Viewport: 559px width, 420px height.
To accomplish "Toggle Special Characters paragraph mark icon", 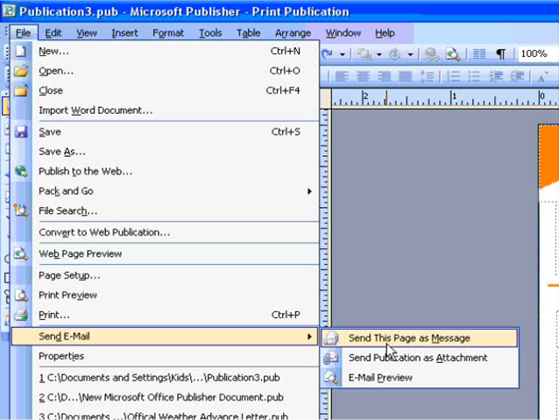I will (x=501, y=54).
